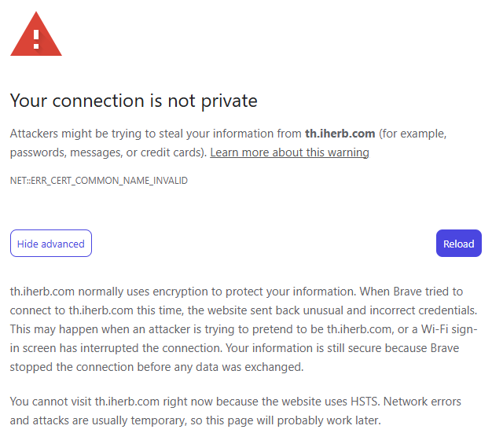Click the phrase Network errors at the line's end
Image resolution: width=492 pixels, height=444 pixels.
click(422, 402)
